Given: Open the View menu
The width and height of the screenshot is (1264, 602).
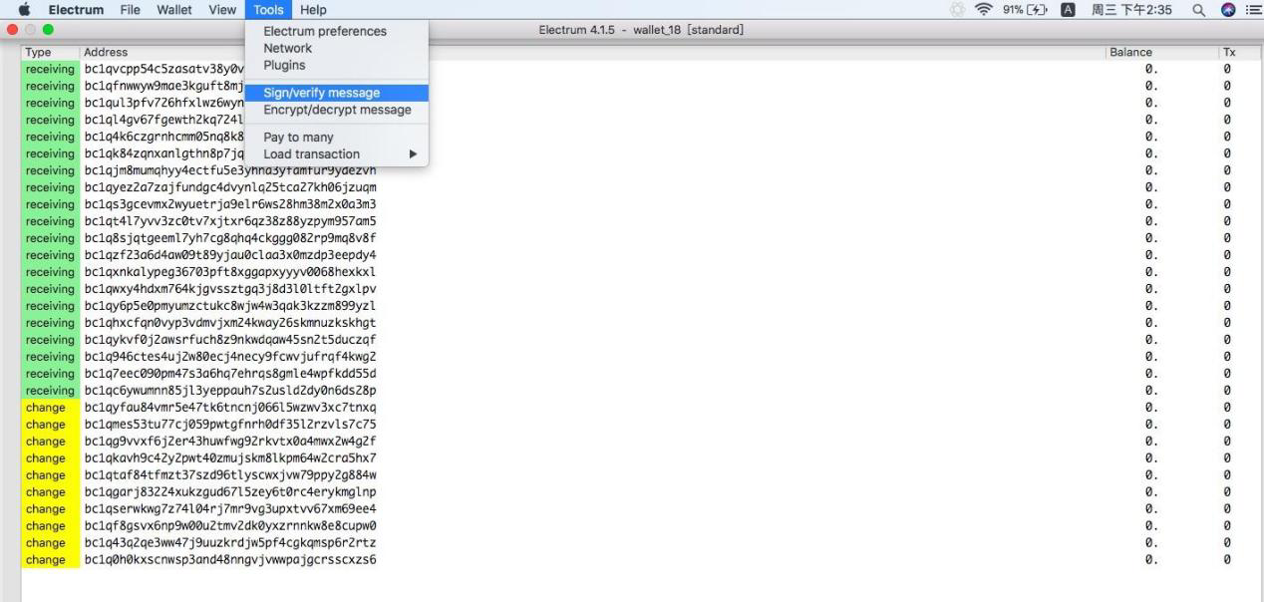Looking at the screenshot, I should 222,10.
